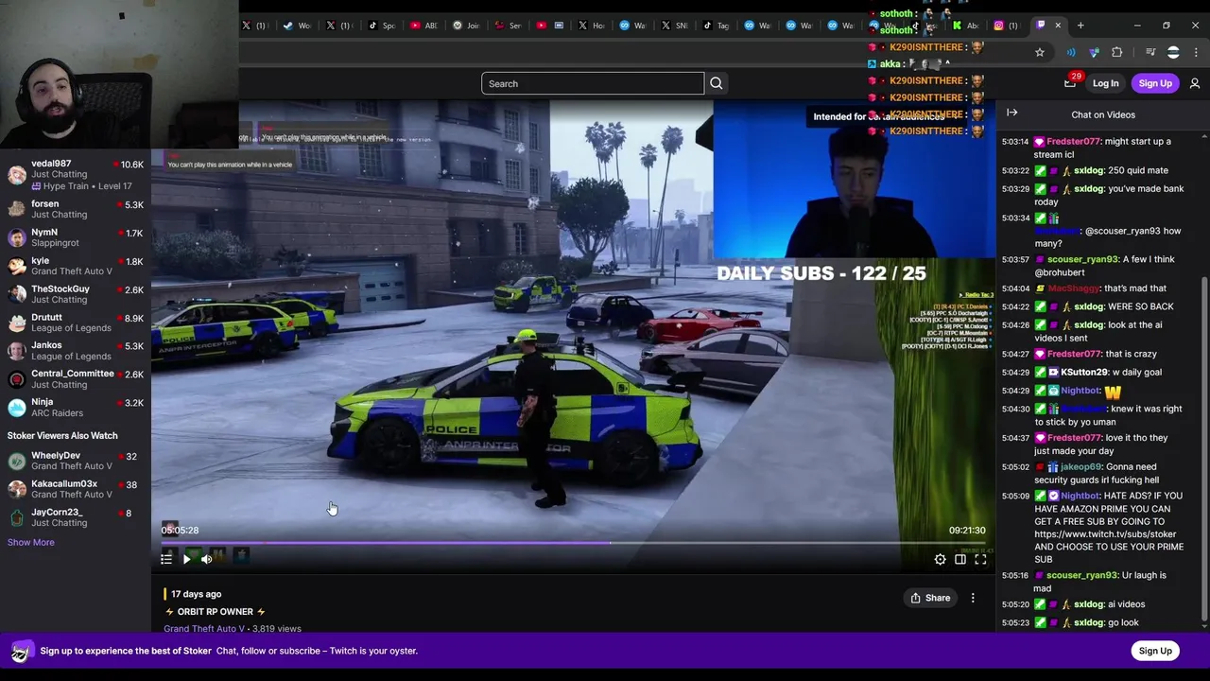Click jakeop69 username in chat
This screenshot has height=681, width=1210.
pyautogui.click(x=1080, y=467)
